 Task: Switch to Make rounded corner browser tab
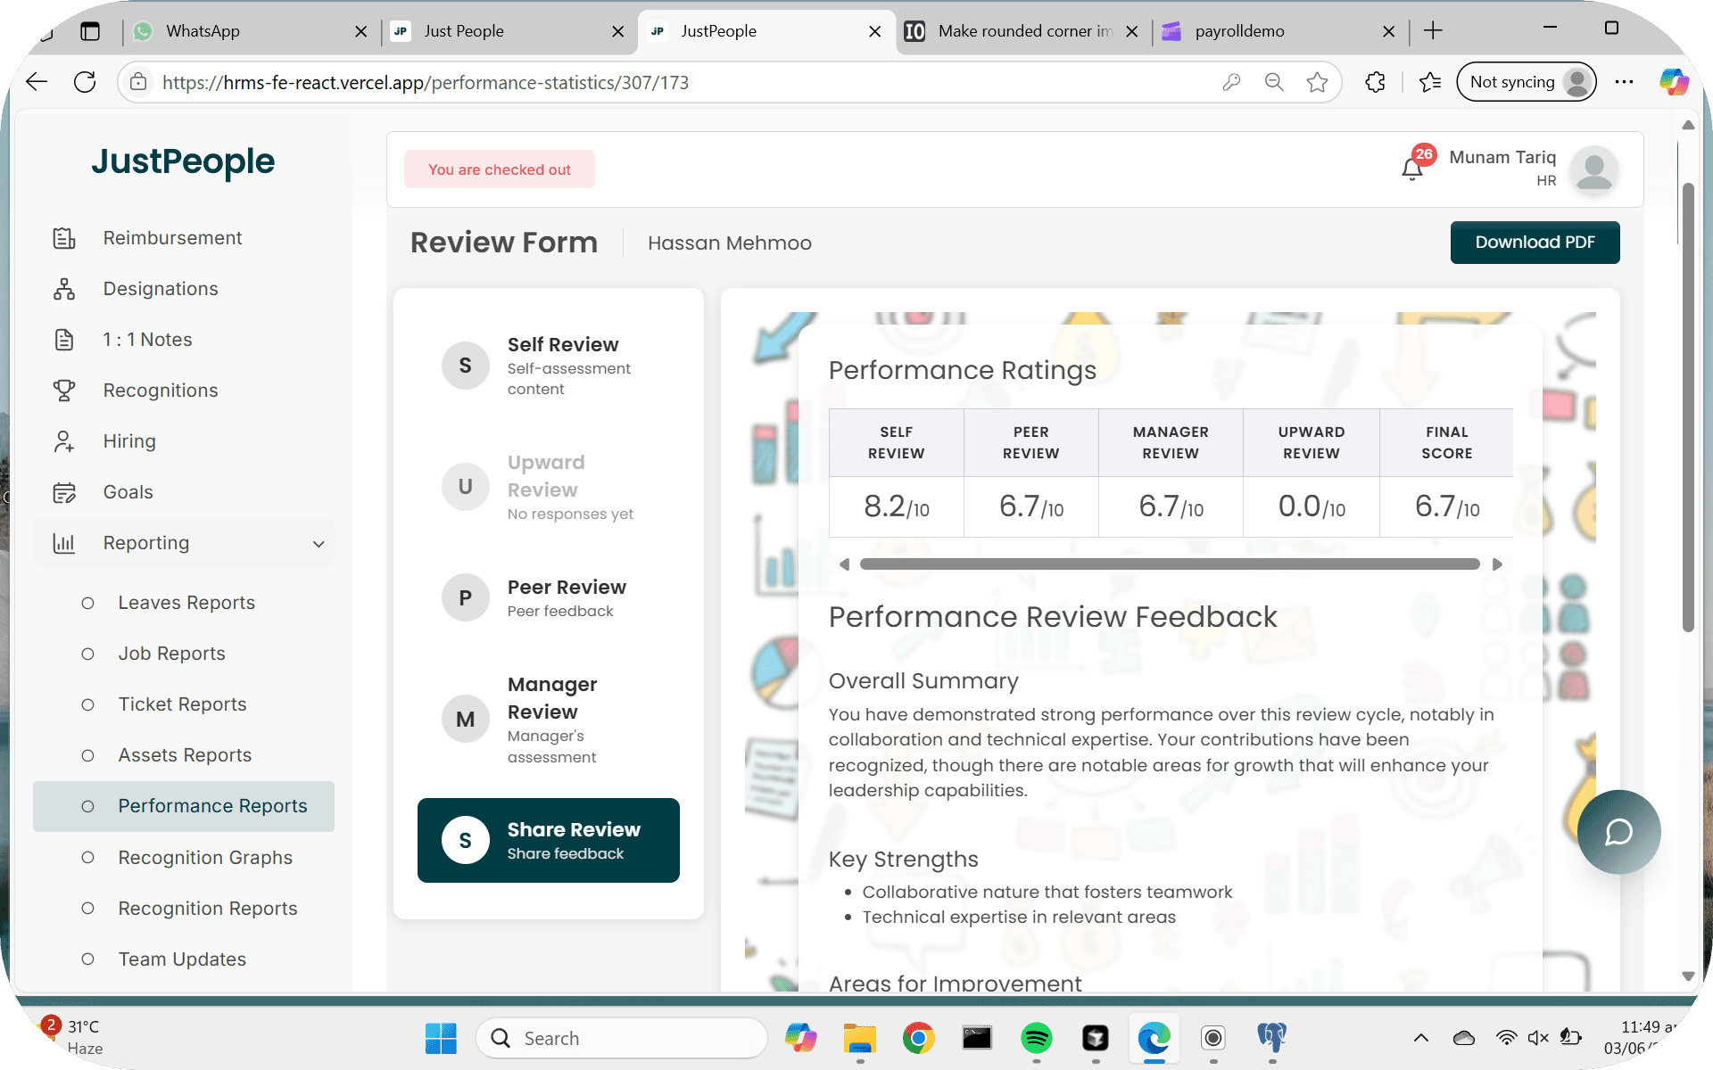(1022, 31)
